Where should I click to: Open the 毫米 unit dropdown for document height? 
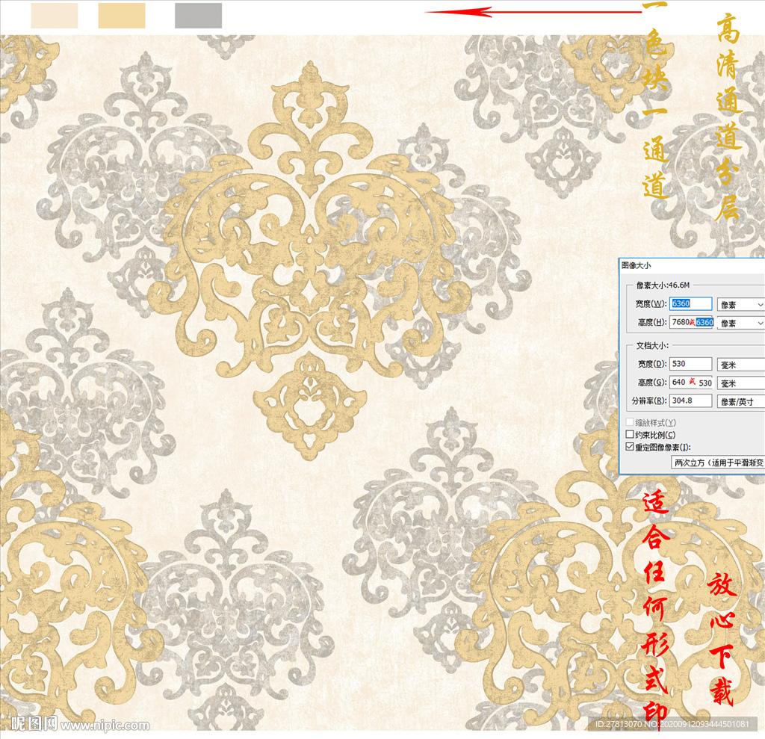click(x=740, y=383)
